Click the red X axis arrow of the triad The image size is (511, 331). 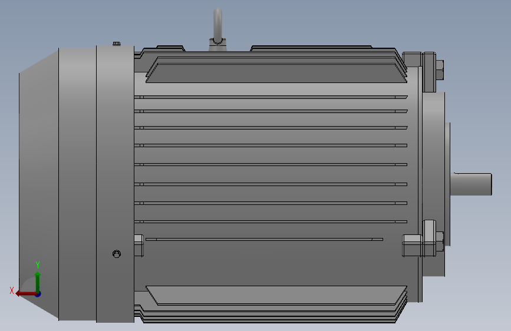(x=25, y=294)
